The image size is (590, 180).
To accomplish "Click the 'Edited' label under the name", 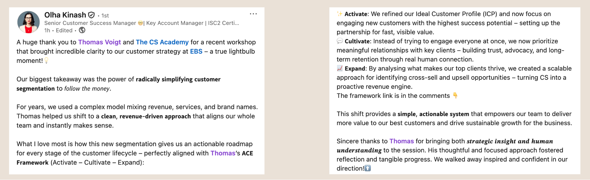I will pyautogui.click(x=64, y=30).
